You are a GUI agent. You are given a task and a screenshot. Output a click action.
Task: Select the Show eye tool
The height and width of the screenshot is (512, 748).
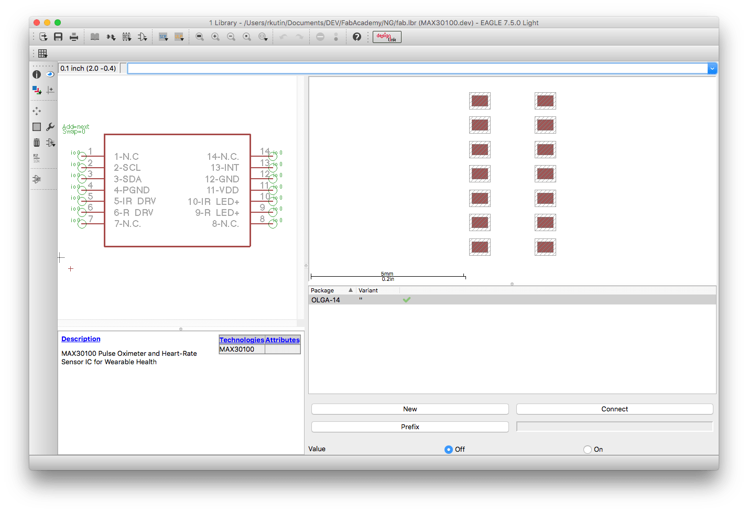(50, 74)
